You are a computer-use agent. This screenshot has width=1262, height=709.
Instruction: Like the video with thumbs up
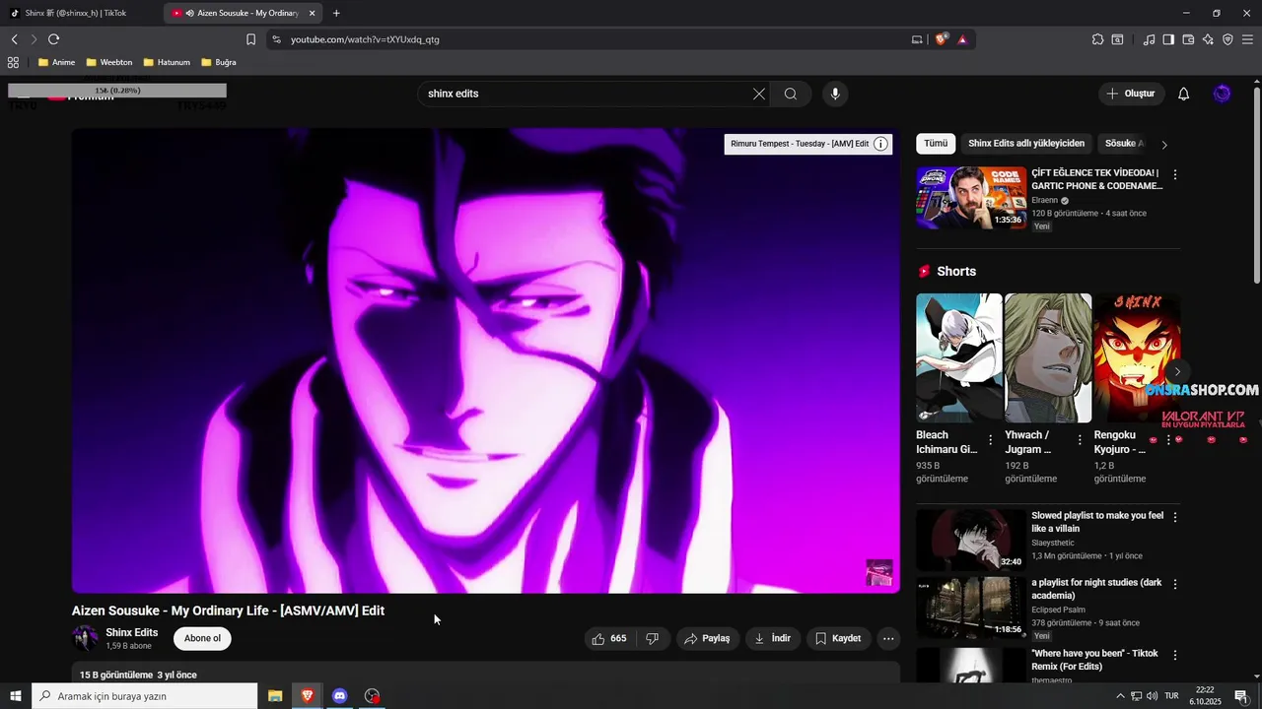click(x=608, y=638)
